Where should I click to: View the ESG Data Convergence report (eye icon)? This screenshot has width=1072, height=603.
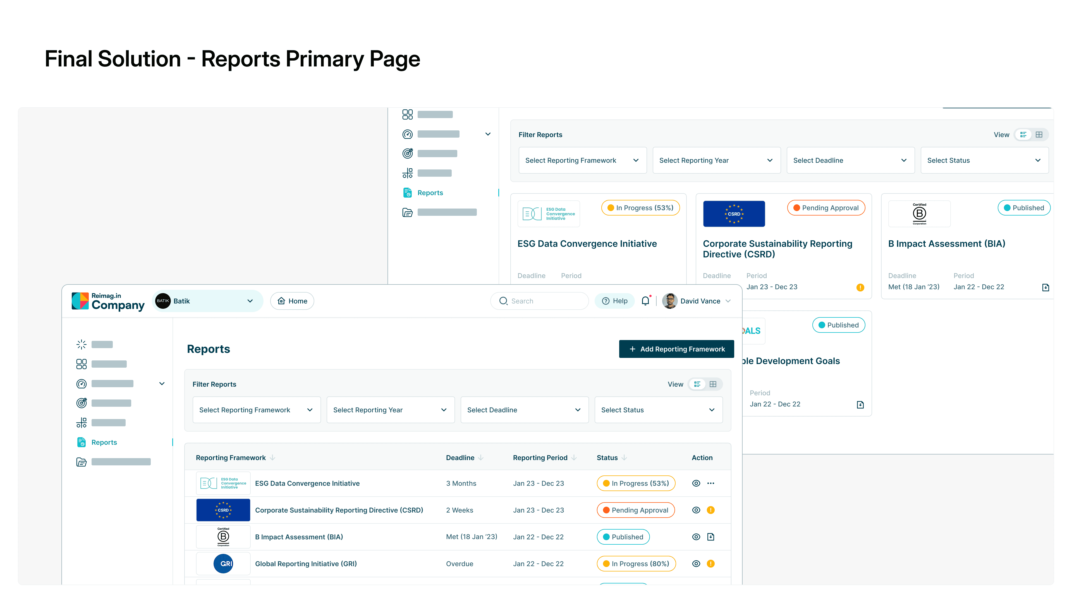[x=696, y=483]
